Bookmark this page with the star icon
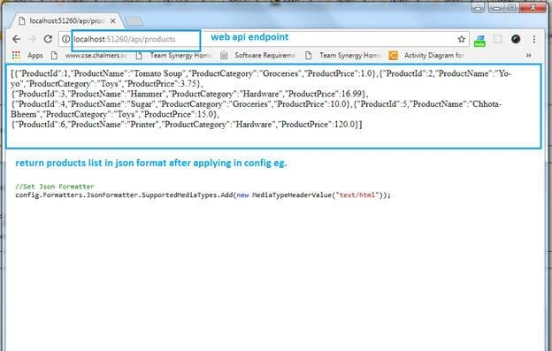Screen dimensions: 552x351 pos(462,39)
